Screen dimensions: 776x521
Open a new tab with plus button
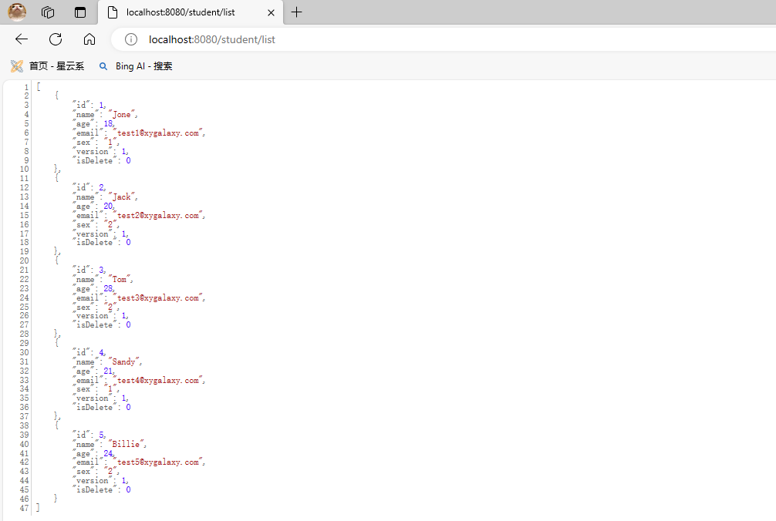pos(297,12)
